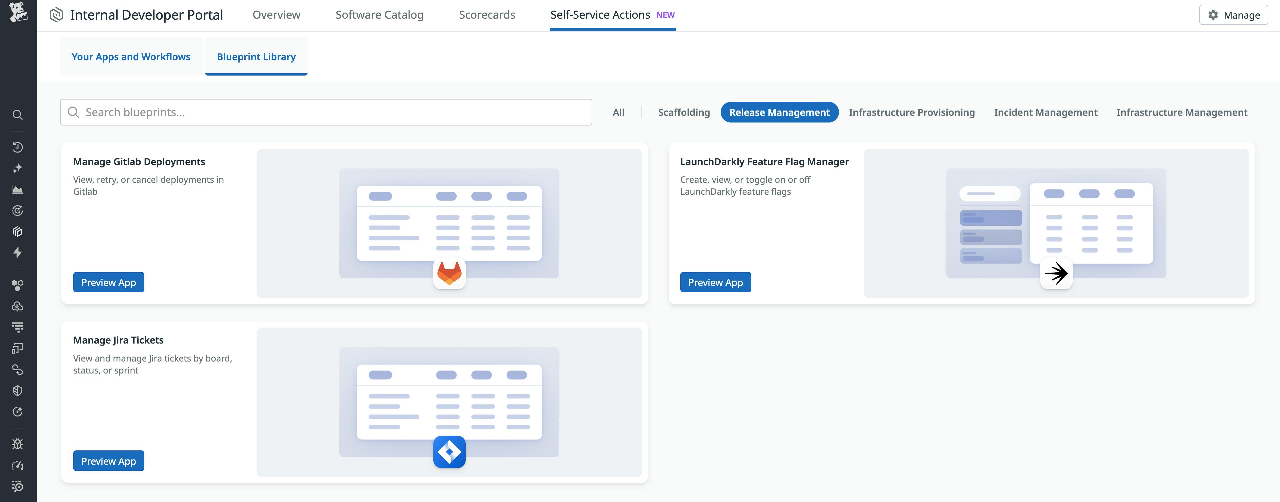Switch to Your Apps and Workflows tab
The image size is (1280, 502).
(x=131, y=57)
